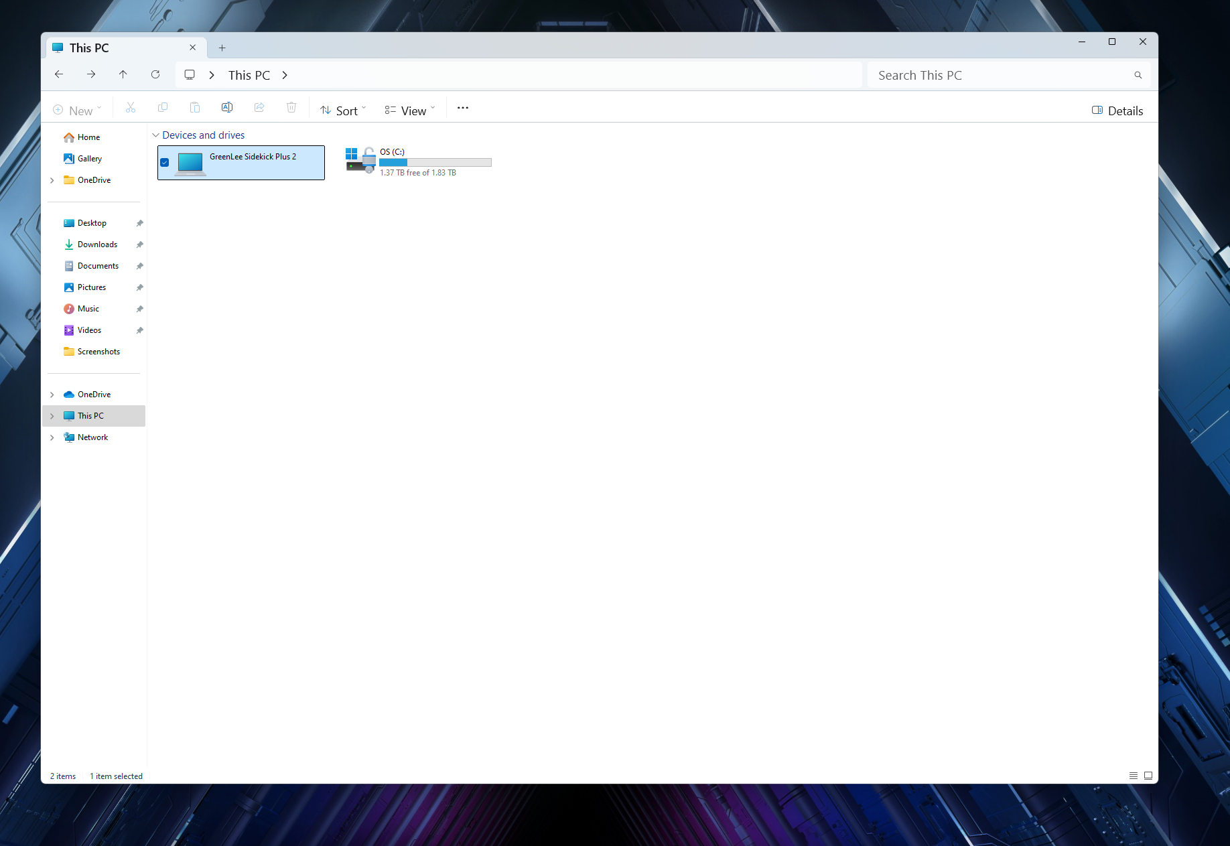Select Home in navigation pane

[88, 137]
